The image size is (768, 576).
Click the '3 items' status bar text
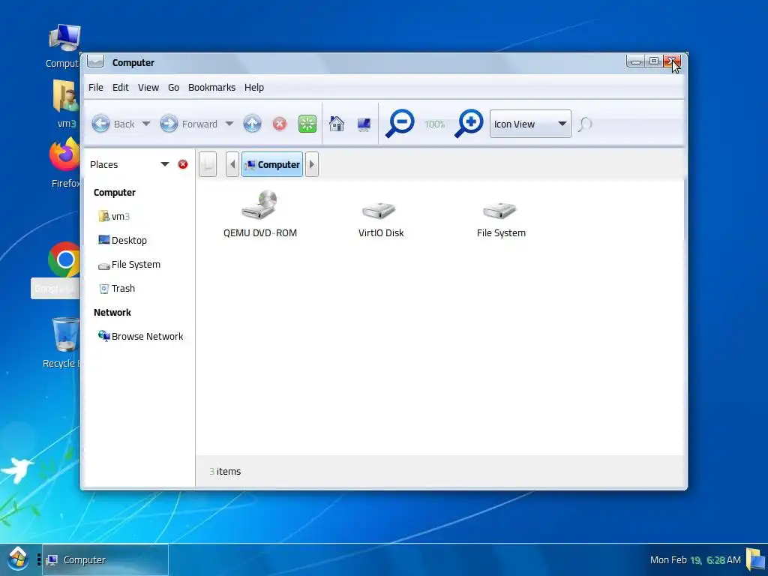tap(225, 471)
